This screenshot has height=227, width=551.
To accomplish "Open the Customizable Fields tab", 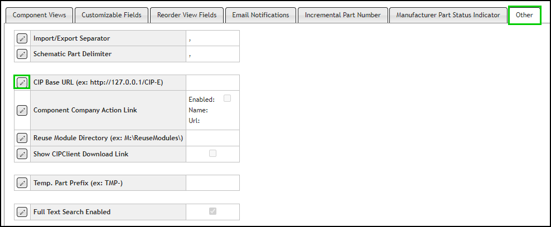I will 112,15.
